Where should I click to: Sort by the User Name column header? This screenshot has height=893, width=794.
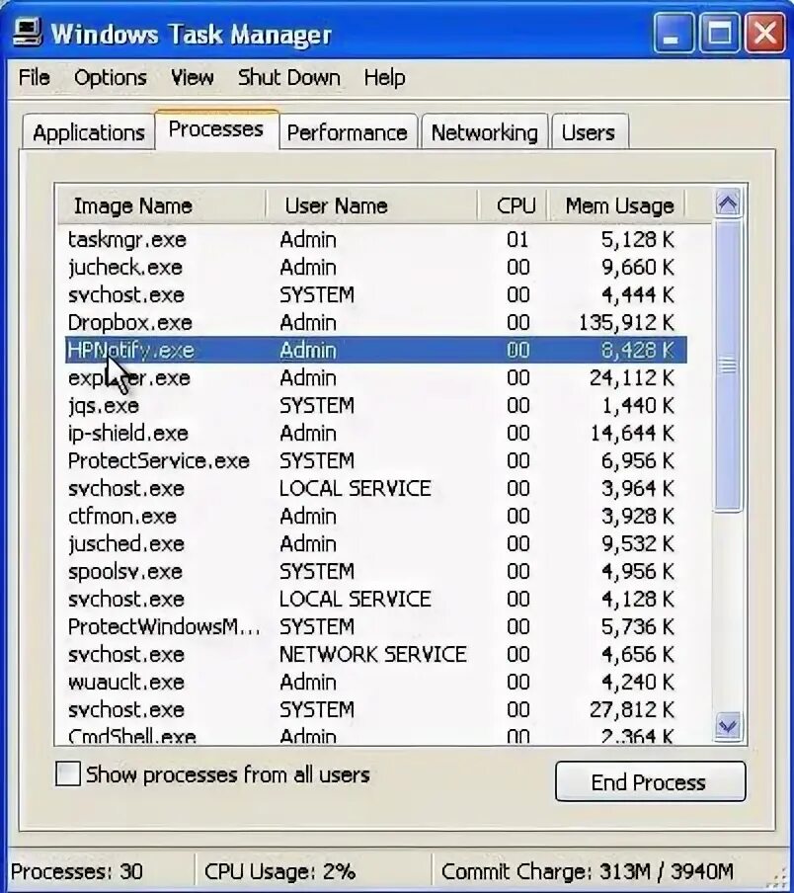pos(371,205)
